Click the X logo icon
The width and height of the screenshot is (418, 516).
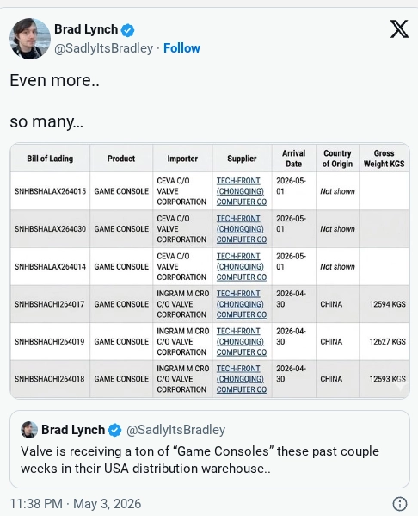point(399,29)
